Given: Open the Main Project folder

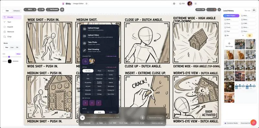Looking at the screenshot, I should click(x=231, y=15).
